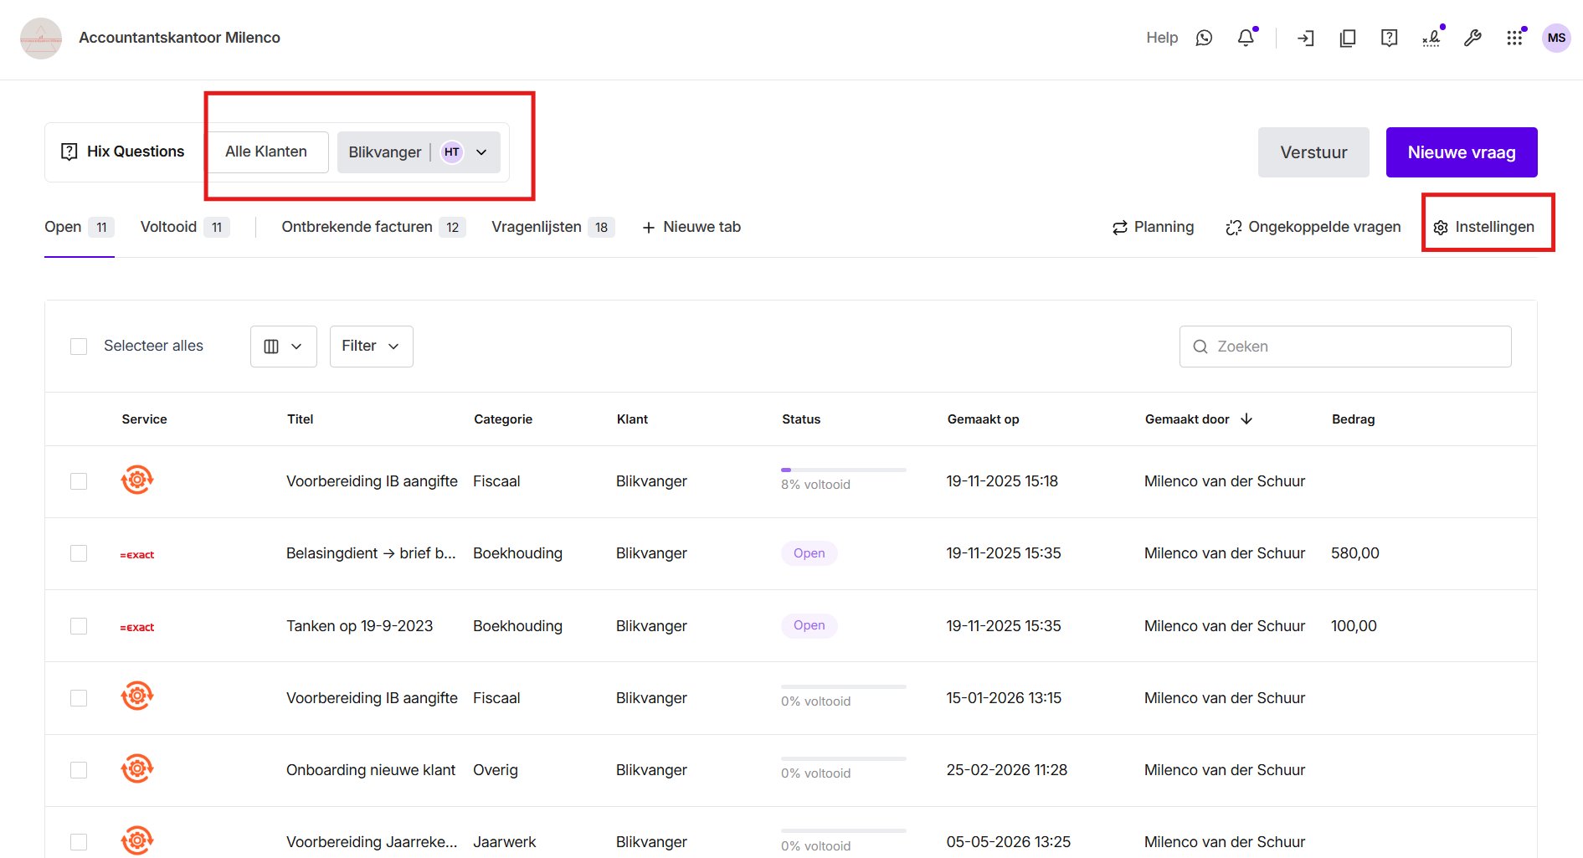Select the Alle Klanten option
The image size is (1583, 858).
266,152
